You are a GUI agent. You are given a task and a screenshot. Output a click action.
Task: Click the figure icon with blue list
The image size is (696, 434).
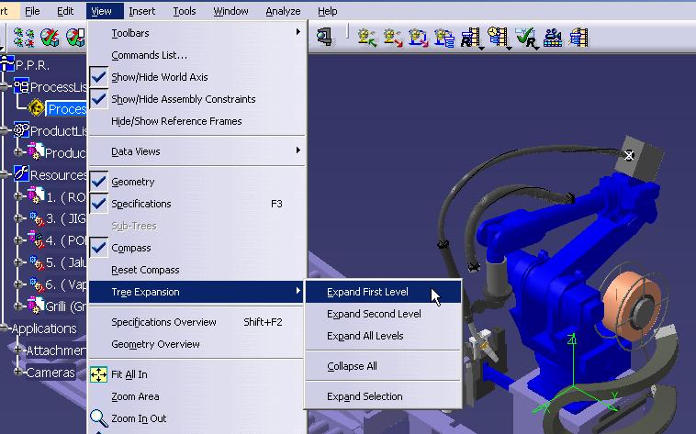tap(444, 38)
